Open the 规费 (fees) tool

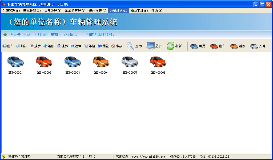click(35, 46)
